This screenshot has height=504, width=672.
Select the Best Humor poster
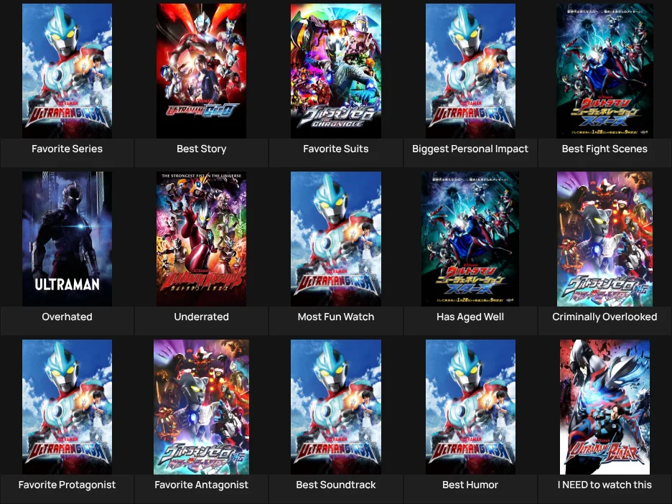coord(470,406)
